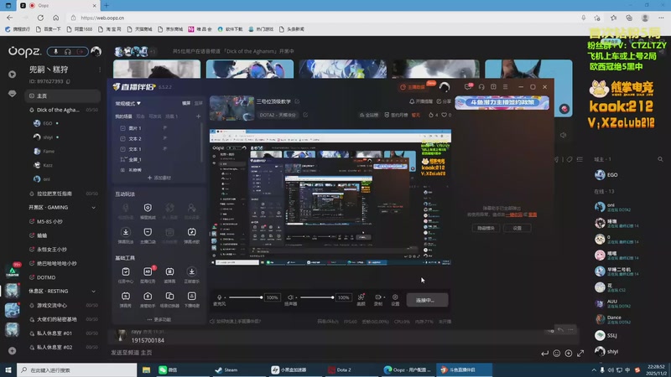
Task: Open server options three-dot menu
Action: (x=100, y=70)
